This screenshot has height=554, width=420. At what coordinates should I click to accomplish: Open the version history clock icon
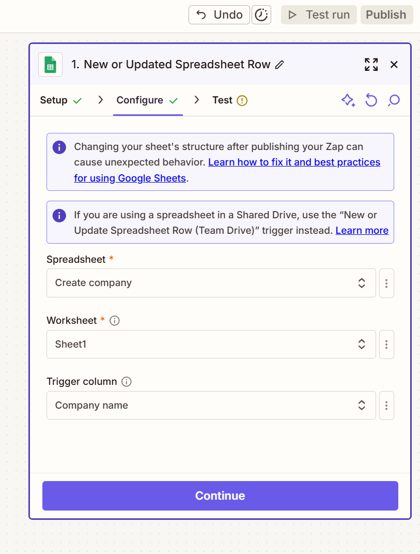point(261,15)
